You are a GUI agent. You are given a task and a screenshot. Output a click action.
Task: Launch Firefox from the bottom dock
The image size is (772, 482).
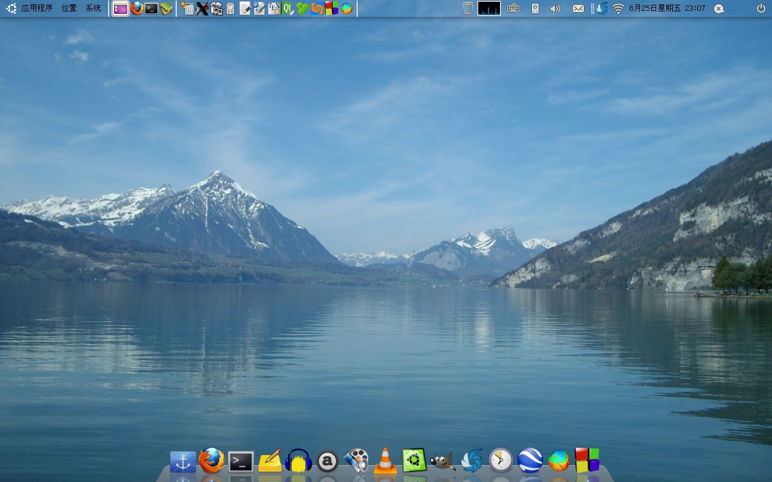212,461
